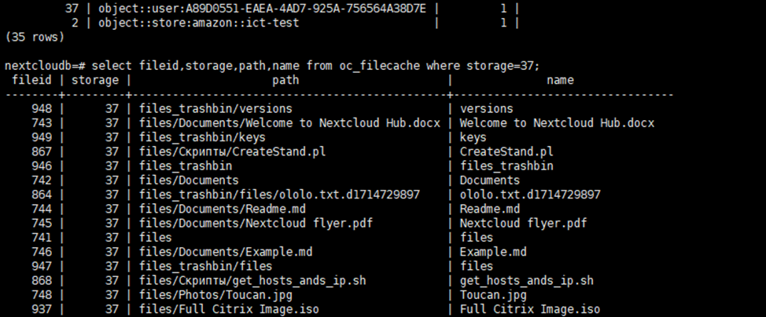Select "Toucan.jpg" in the name column
The image size is (766, 317).
coord(493,295)
